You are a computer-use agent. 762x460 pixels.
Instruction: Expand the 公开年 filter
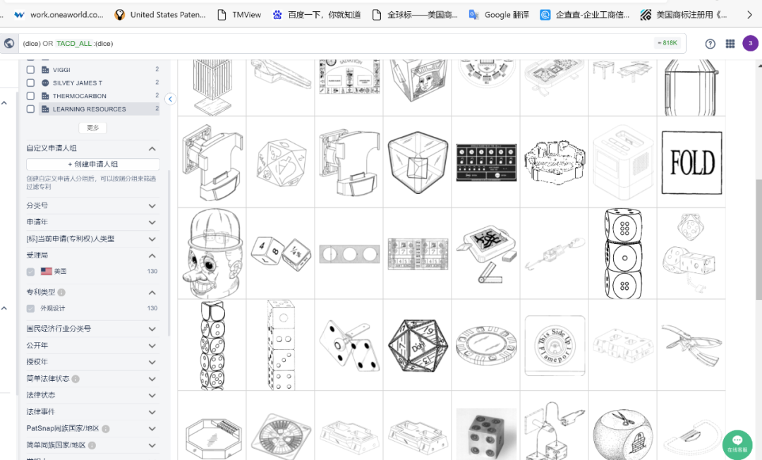(152, 346)
